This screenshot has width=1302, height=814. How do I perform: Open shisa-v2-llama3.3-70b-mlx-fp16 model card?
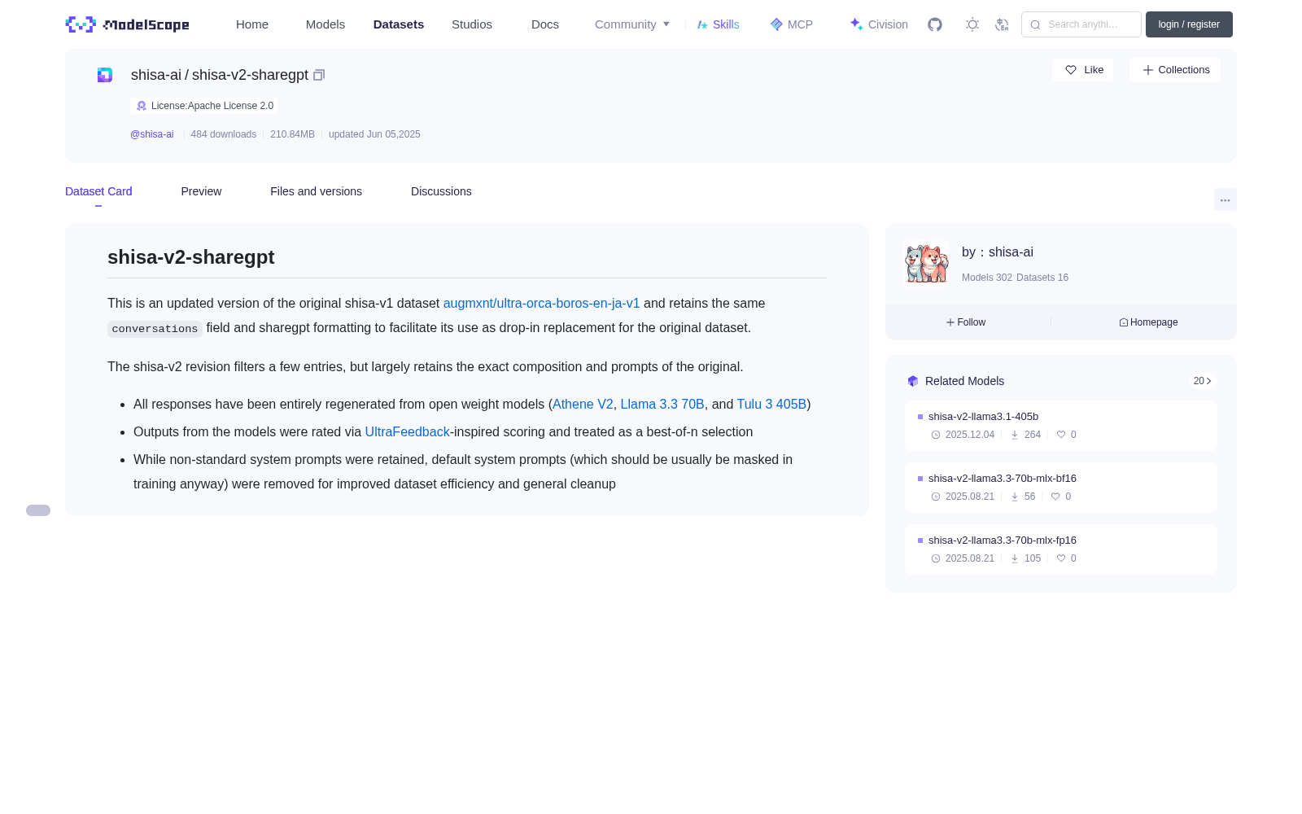[1061, 549]
